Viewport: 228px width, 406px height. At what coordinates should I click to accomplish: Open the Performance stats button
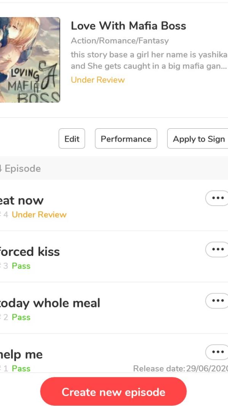tap(126, 139)
